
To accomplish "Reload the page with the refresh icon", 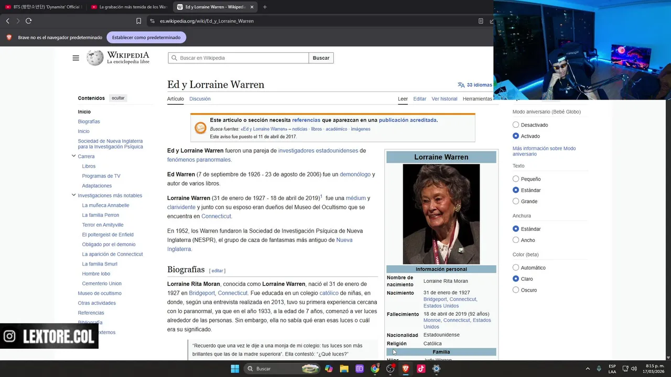I will 28,21.
